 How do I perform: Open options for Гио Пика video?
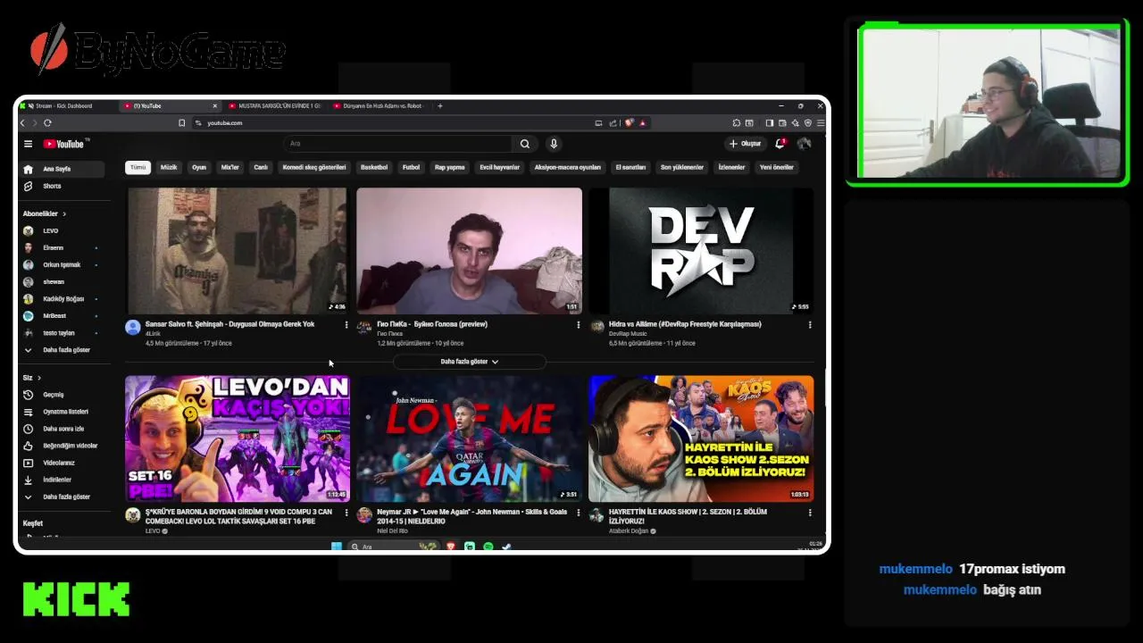[578, 325]
